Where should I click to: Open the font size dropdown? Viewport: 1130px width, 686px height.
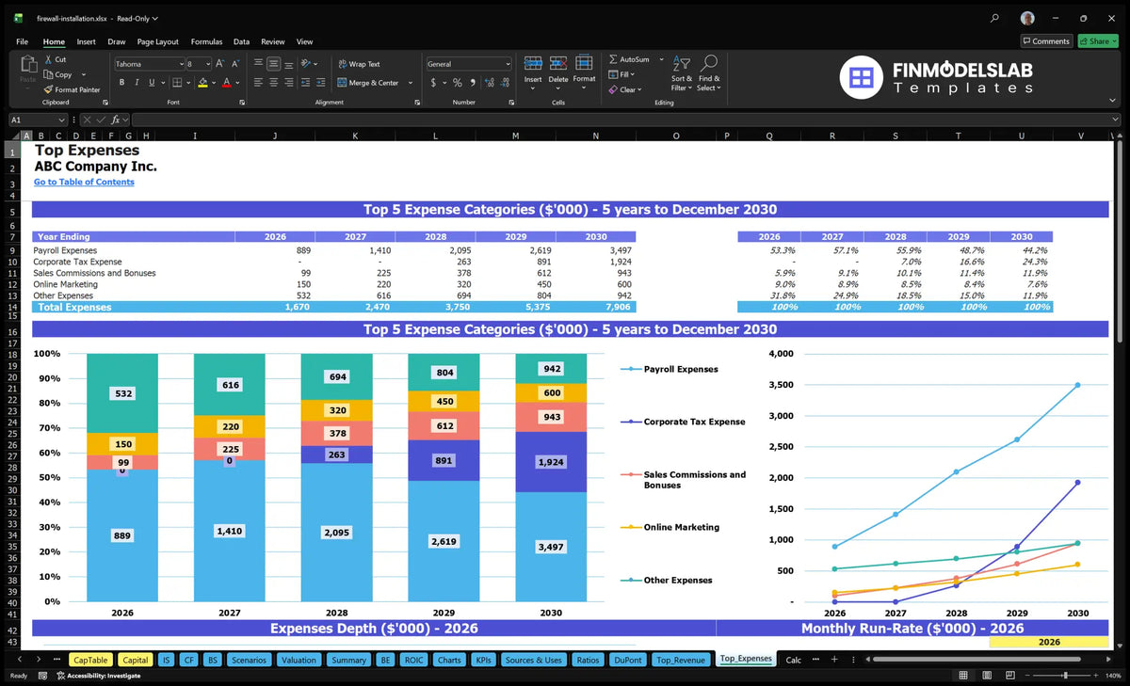[207, 64]
